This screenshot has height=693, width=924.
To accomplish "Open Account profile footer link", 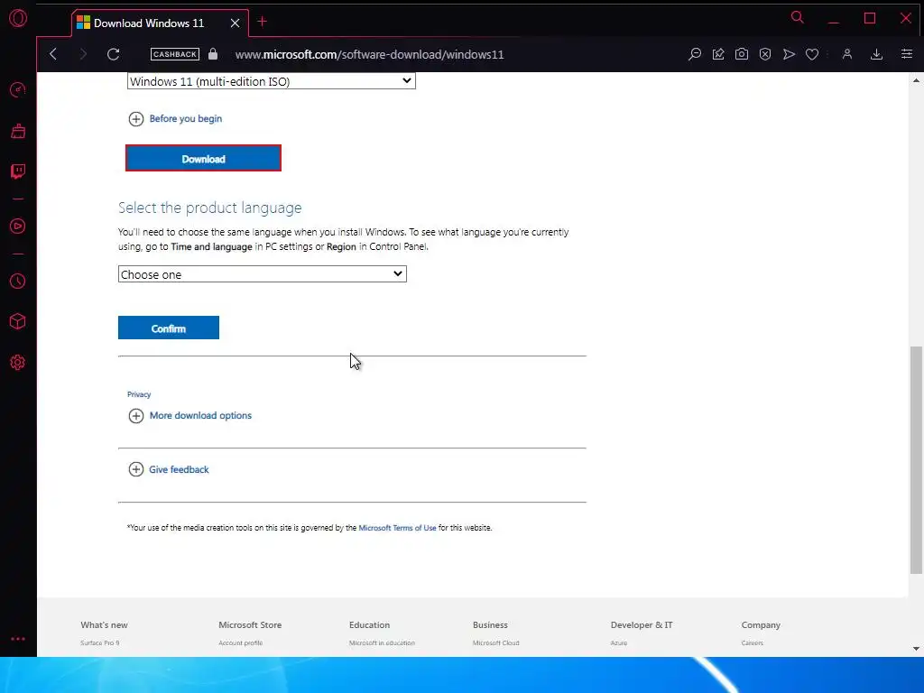I will 240,642.
